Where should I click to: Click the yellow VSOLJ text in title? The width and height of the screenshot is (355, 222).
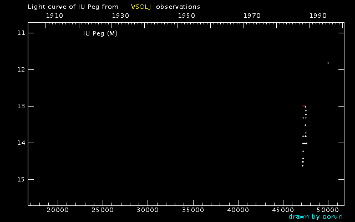(x=141, y=7)
